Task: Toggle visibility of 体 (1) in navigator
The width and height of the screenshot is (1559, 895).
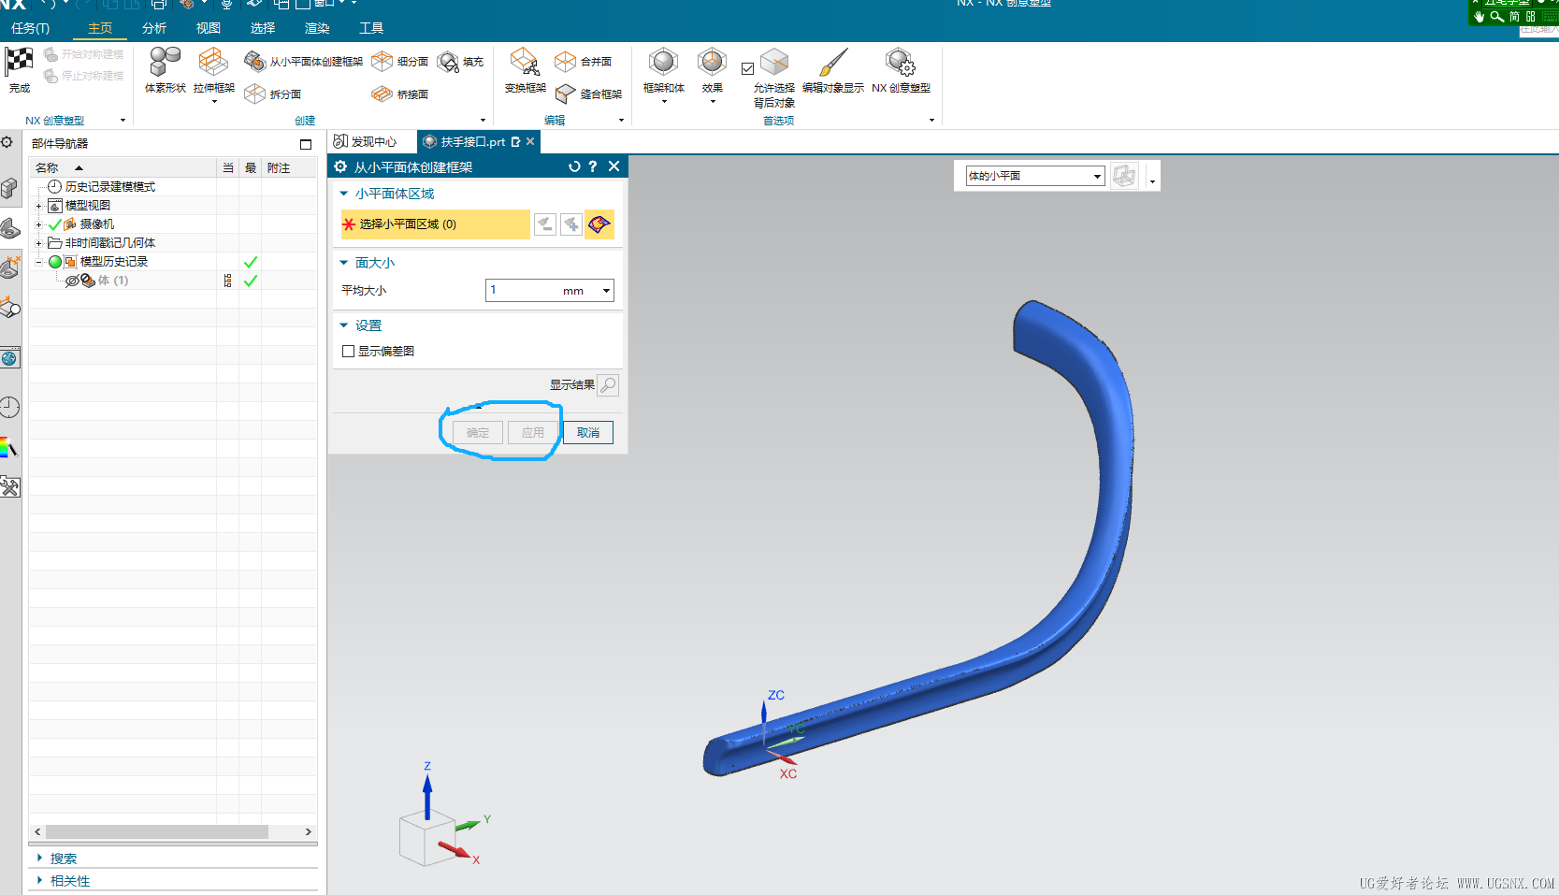Action: [x=72, y=281]
